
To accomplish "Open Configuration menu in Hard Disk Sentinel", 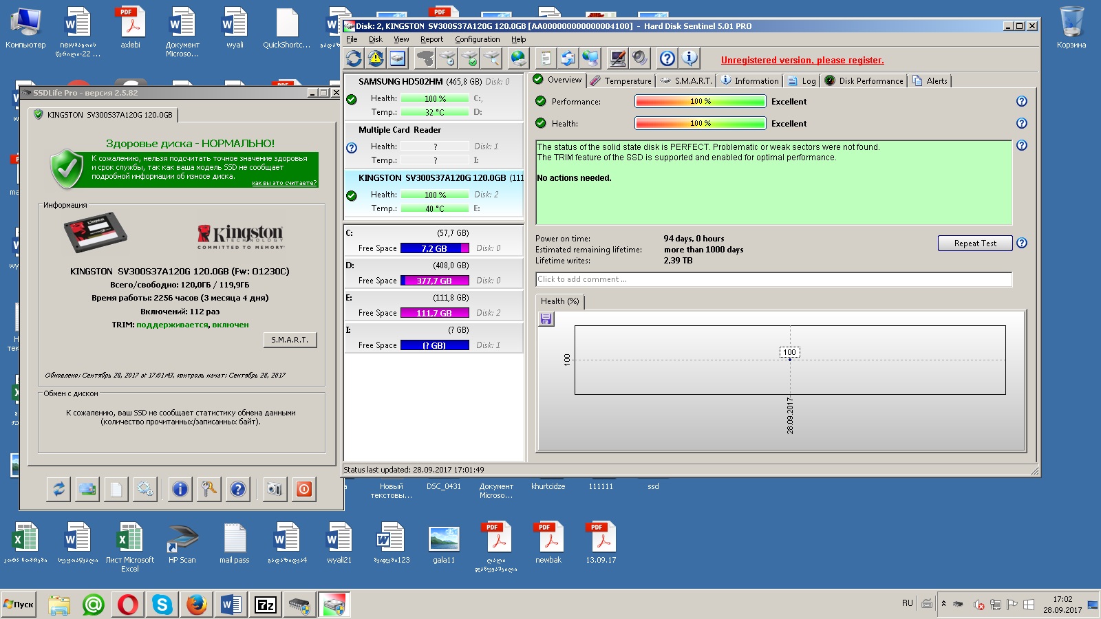I will click(477, 39).
